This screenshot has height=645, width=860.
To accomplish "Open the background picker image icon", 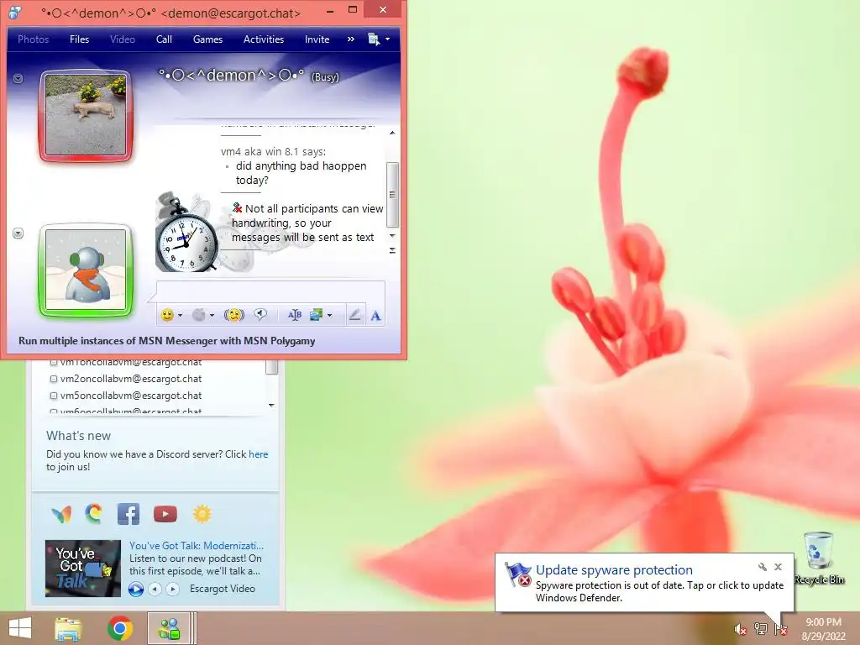I will pyautogui.click(x=317, y=315).
